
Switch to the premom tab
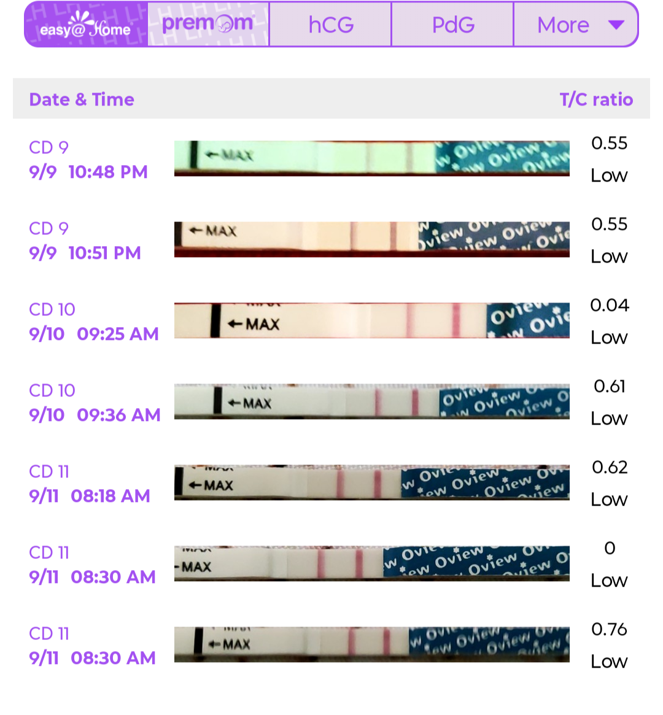207,25
